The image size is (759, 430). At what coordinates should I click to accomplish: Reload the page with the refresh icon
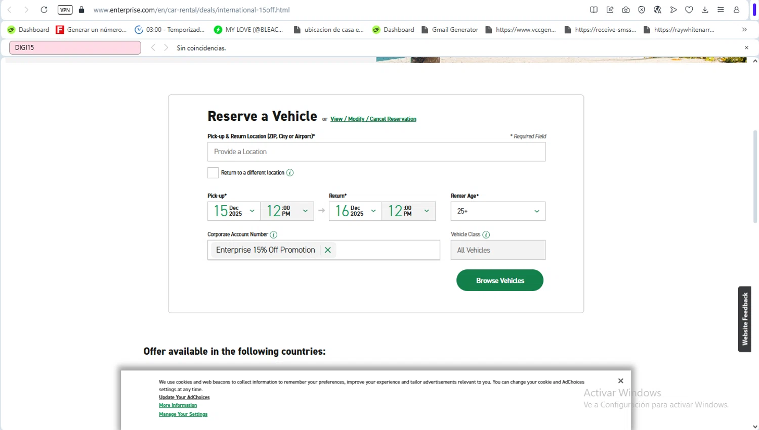[44, 10]
